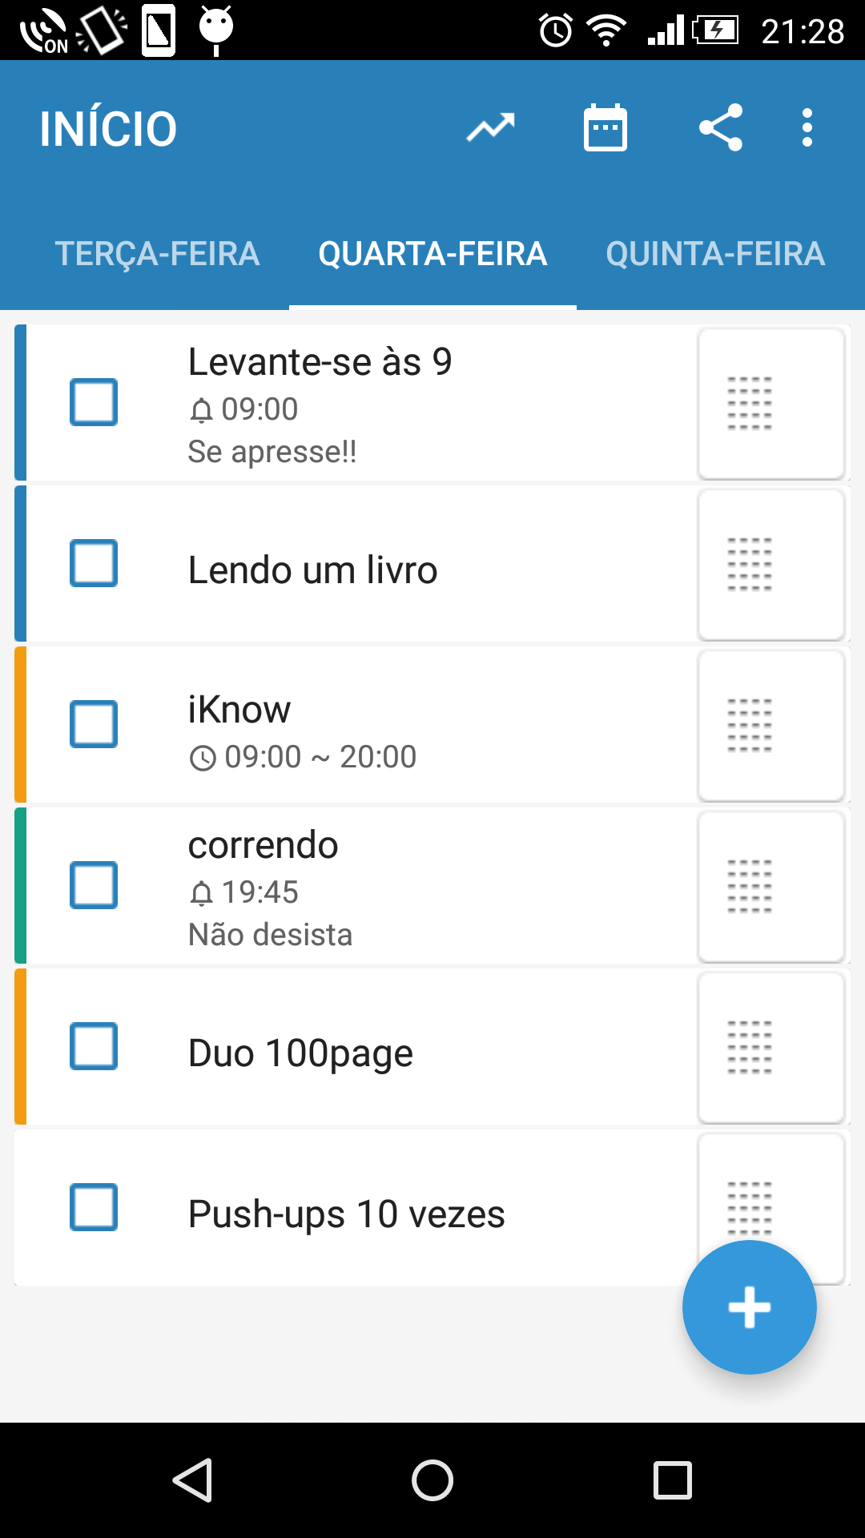The height and width of the screenshot is (1538, 865).
Task: Switch to the QUINTA-FEIRA tab
Action: (715, 254)
